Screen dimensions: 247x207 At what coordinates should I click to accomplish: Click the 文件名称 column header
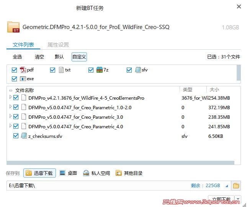[x=25, y=90]
